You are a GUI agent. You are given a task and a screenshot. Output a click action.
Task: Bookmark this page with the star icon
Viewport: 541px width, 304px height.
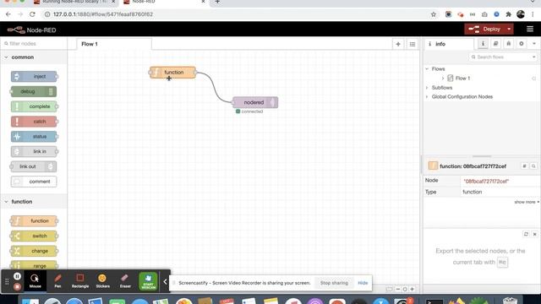[434, 14]
